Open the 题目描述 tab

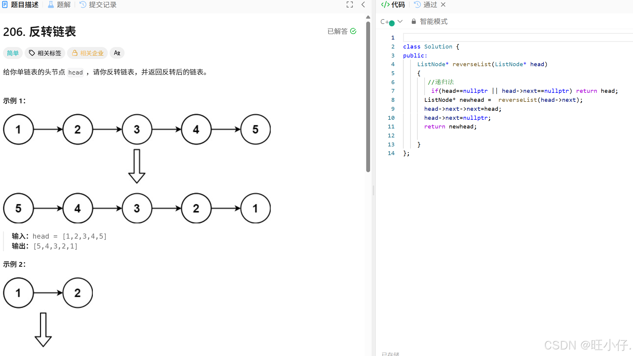tap(20, 4)
